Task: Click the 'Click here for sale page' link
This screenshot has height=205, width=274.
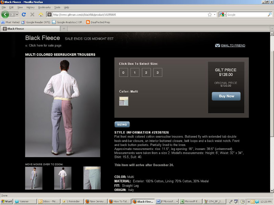Action: pyautogui.click(x=45, y=45)
